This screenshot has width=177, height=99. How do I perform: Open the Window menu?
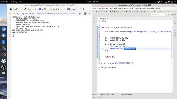pos(151,9)
